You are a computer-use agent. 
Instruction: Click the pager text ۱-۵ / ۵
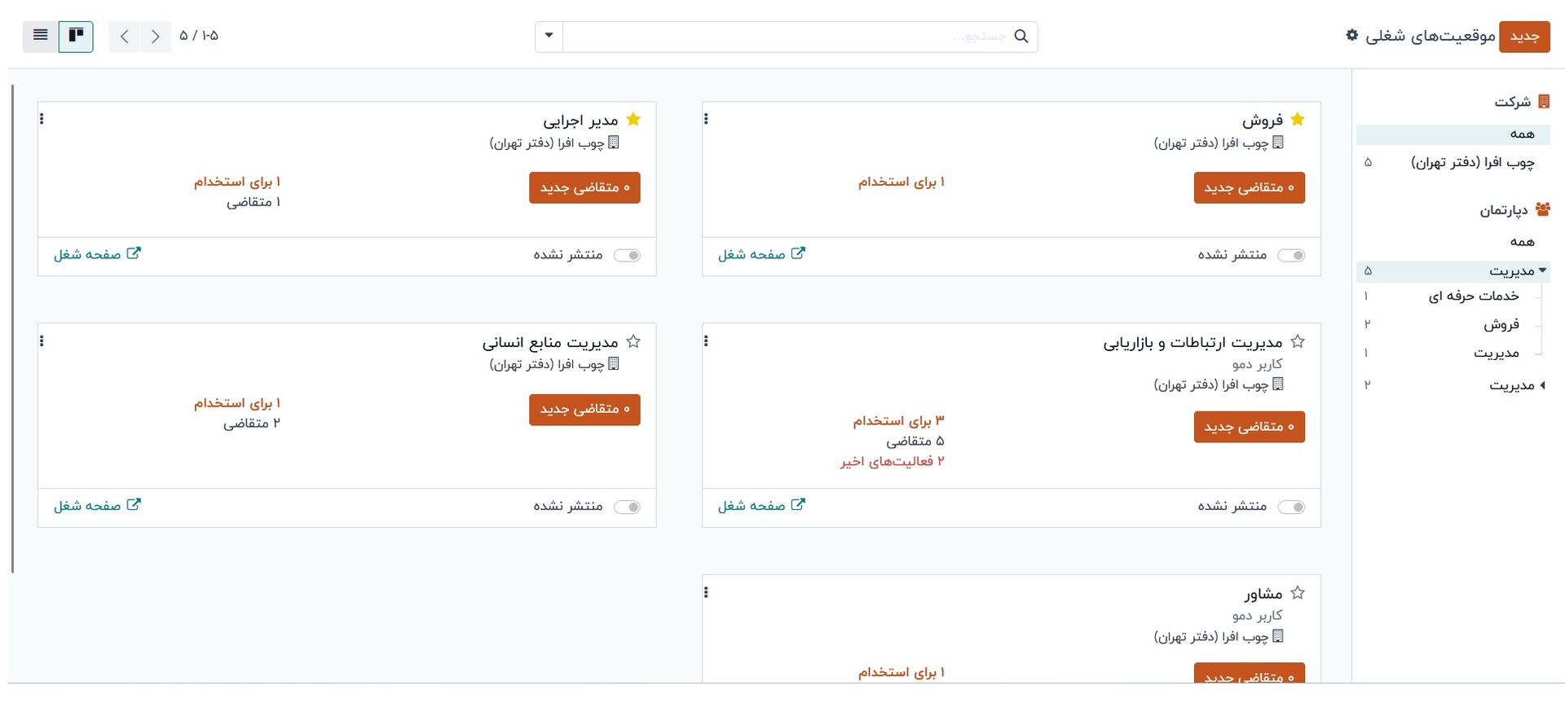point(199,36)
